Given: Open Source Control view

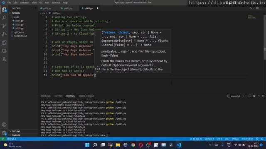Looking at the screenshot, I should click(4, 26).
